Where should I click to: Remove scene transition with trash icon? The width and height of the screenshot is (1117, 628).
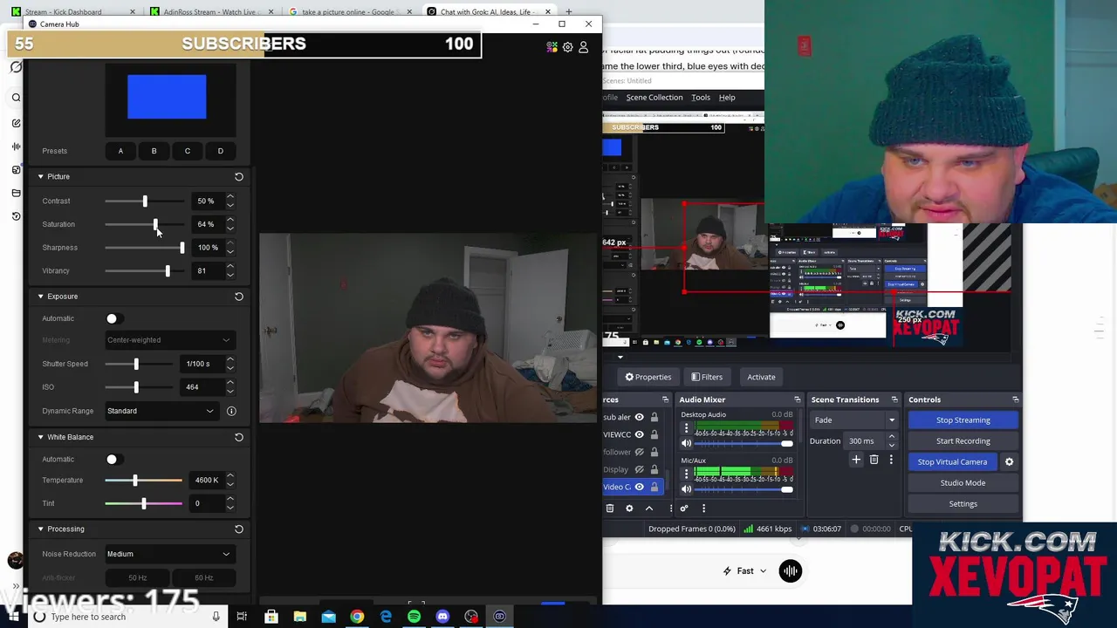[x=874, y=460]
